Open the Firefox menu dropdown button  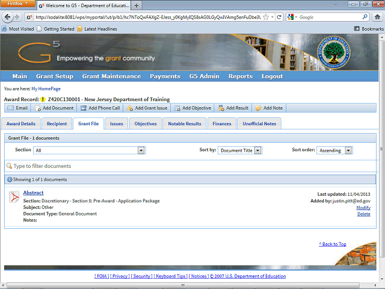(17, 4)
